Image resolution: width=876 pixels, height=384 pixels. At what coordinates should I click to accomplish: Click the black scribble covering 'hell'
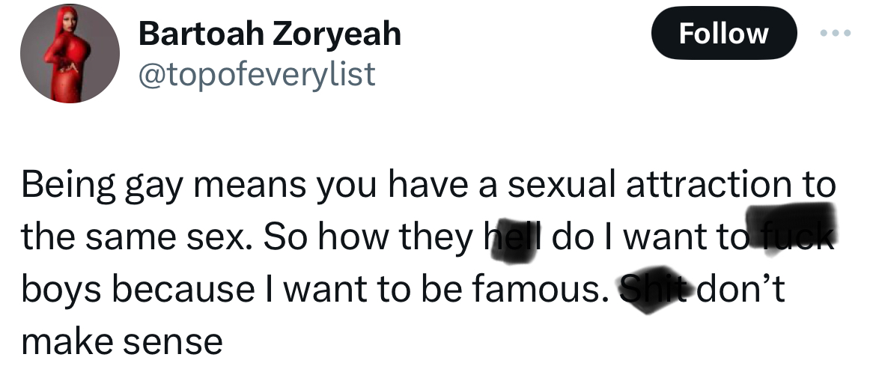coord(513,240)
